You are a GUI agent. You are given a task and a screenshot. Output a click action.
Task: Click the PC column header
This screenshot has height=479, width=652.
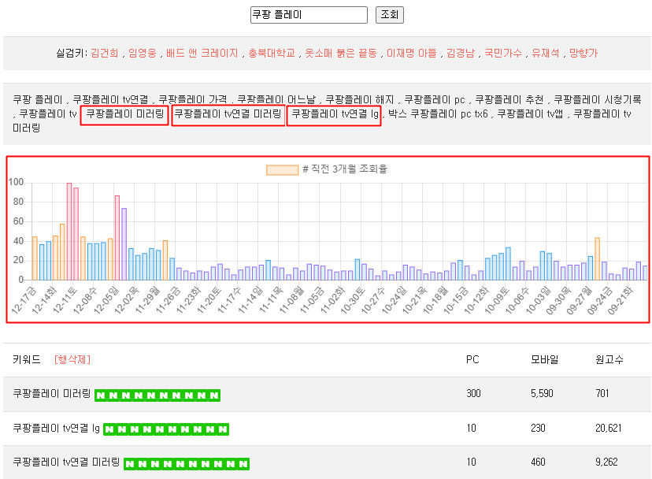[472, 359]
